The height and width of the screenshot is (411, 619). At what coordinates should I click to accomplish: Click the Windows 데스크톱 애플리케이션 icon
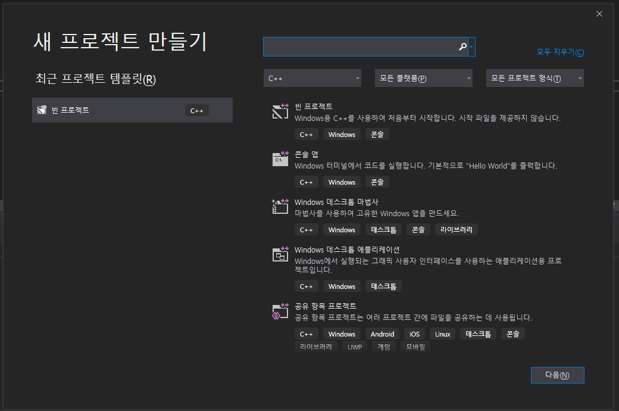click(280, 254)
